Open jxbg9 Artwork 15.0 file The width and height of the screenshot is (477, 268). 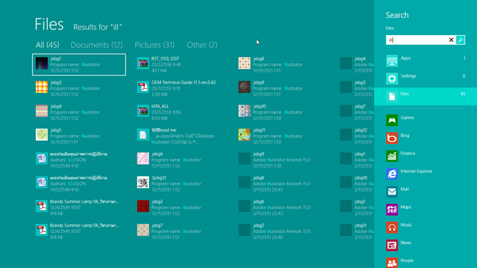pyautogui.click(x=275, y=160)
